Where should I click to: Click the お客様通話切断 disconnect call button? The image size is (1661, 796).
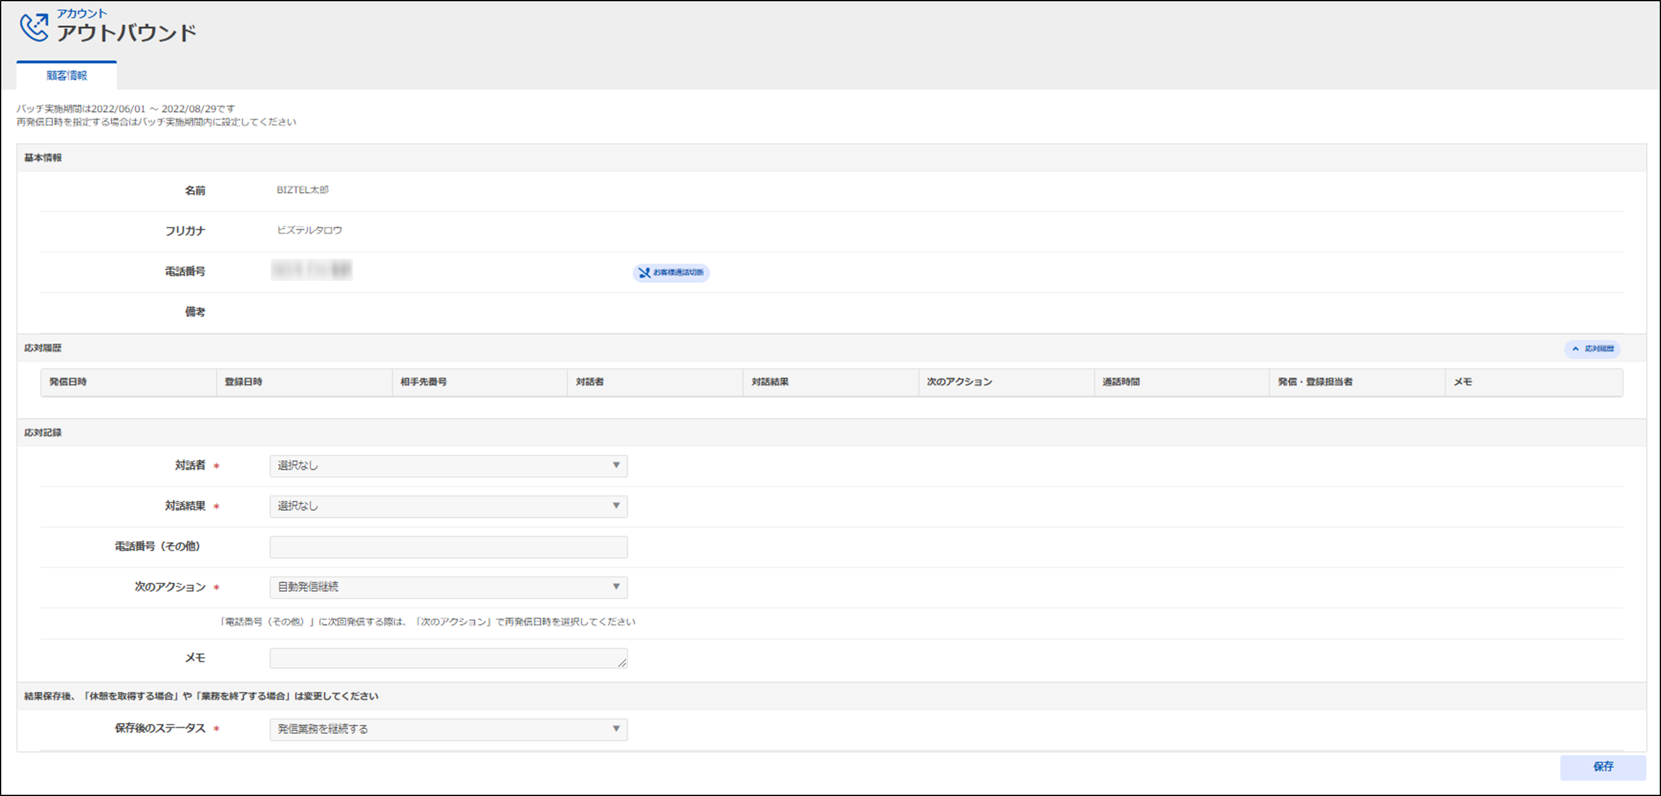pos(670,273)
